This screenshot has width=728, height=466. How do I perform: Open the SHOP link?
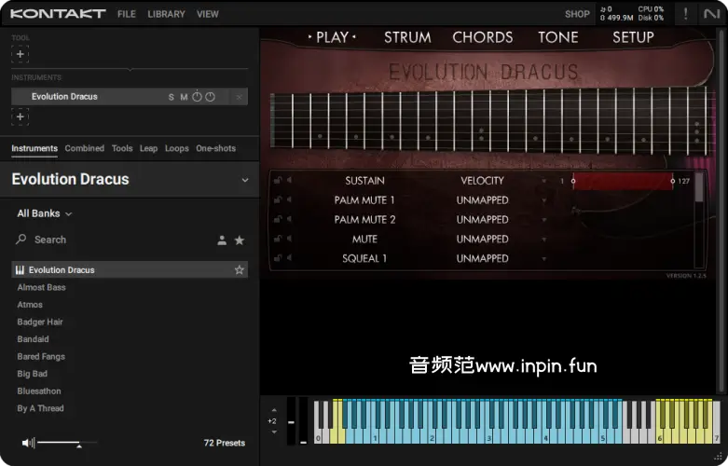coord(577,14)
